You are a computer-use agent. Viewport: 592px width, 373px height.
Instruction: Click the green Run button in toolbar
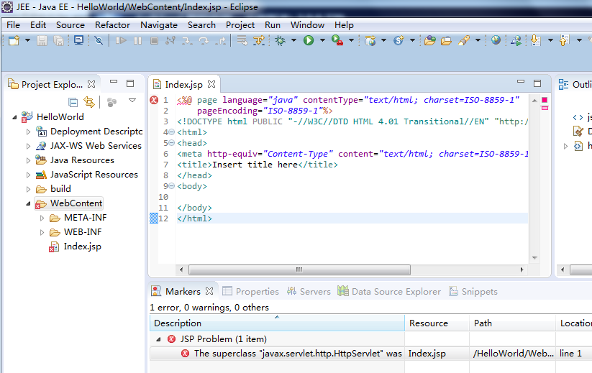pyautogui.click(x=308, y=41)
